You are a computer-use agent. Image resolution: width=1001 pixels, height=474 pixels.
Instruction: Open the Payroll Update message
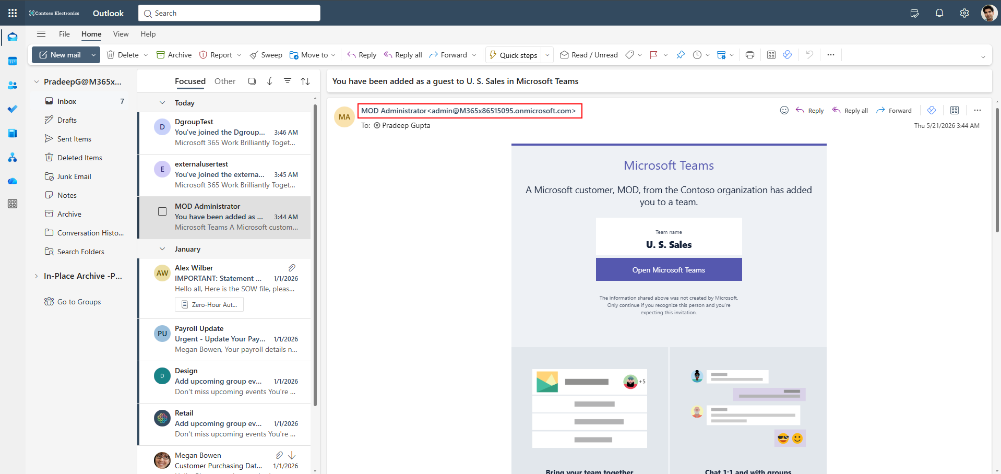(x=225, y=339)
